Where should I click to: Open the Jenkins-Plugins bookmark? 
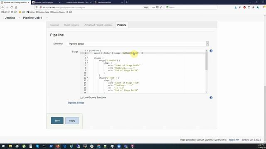[57, 12]
